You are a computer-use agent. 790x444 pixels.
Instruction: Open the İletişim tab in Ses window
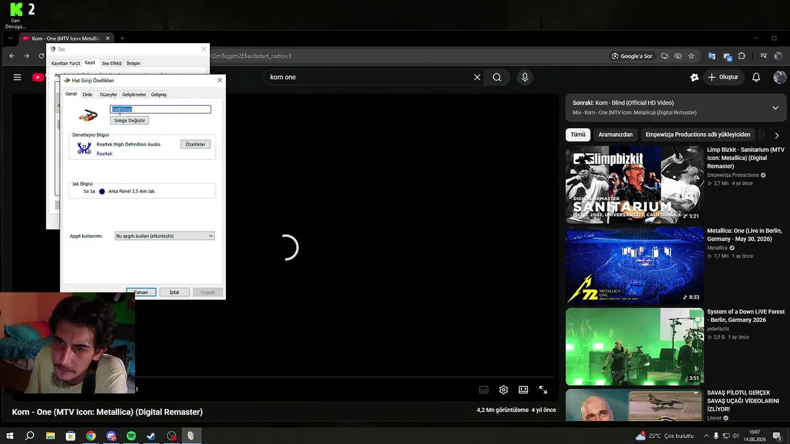[133, 64]
